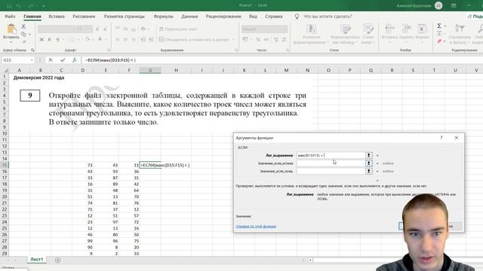Viewport: 483px width, 271px height.
Task: Select row header 20
Action: 5,196
